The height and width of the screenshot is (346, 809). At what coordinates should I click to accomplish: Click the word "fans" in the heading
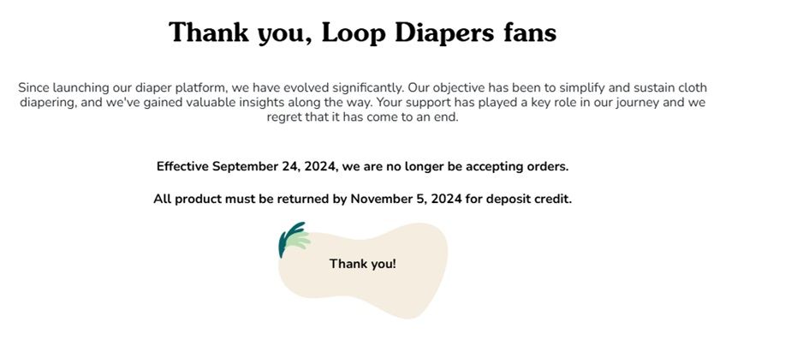tap(530, 33)
